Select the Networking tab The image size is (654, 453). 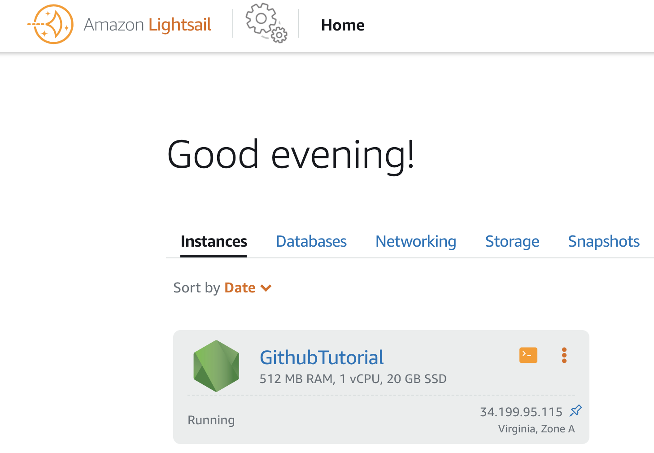(415, 242)
